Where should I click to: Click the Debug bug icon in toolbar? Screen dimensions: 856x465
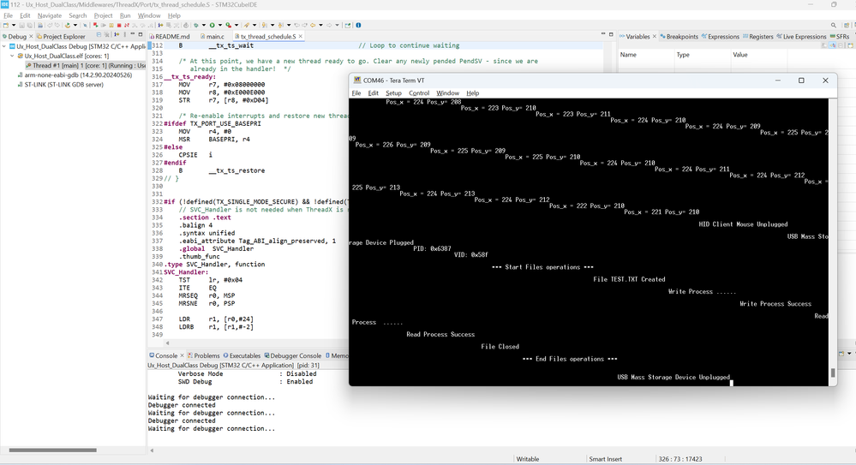pos(196,26)
